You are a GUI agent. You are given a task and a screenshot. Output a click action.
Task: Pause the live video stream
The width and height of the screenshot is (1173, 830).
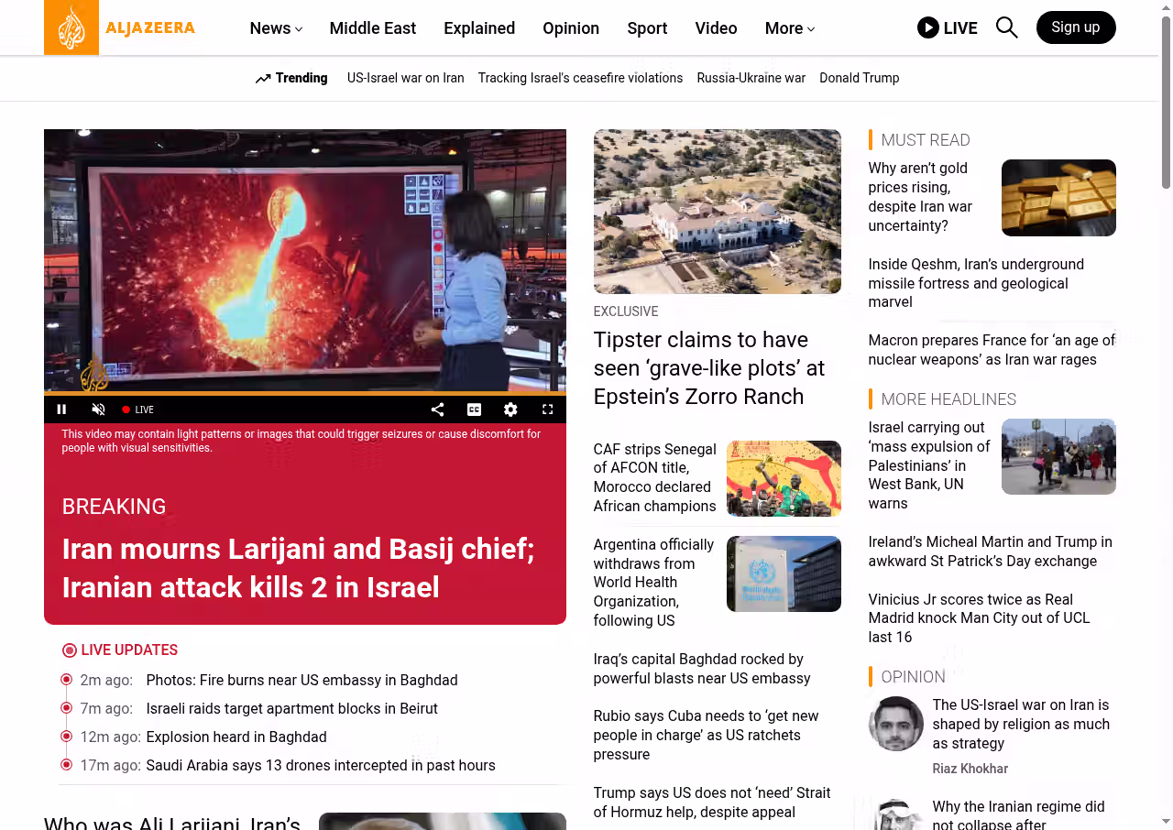click(62, 410)
